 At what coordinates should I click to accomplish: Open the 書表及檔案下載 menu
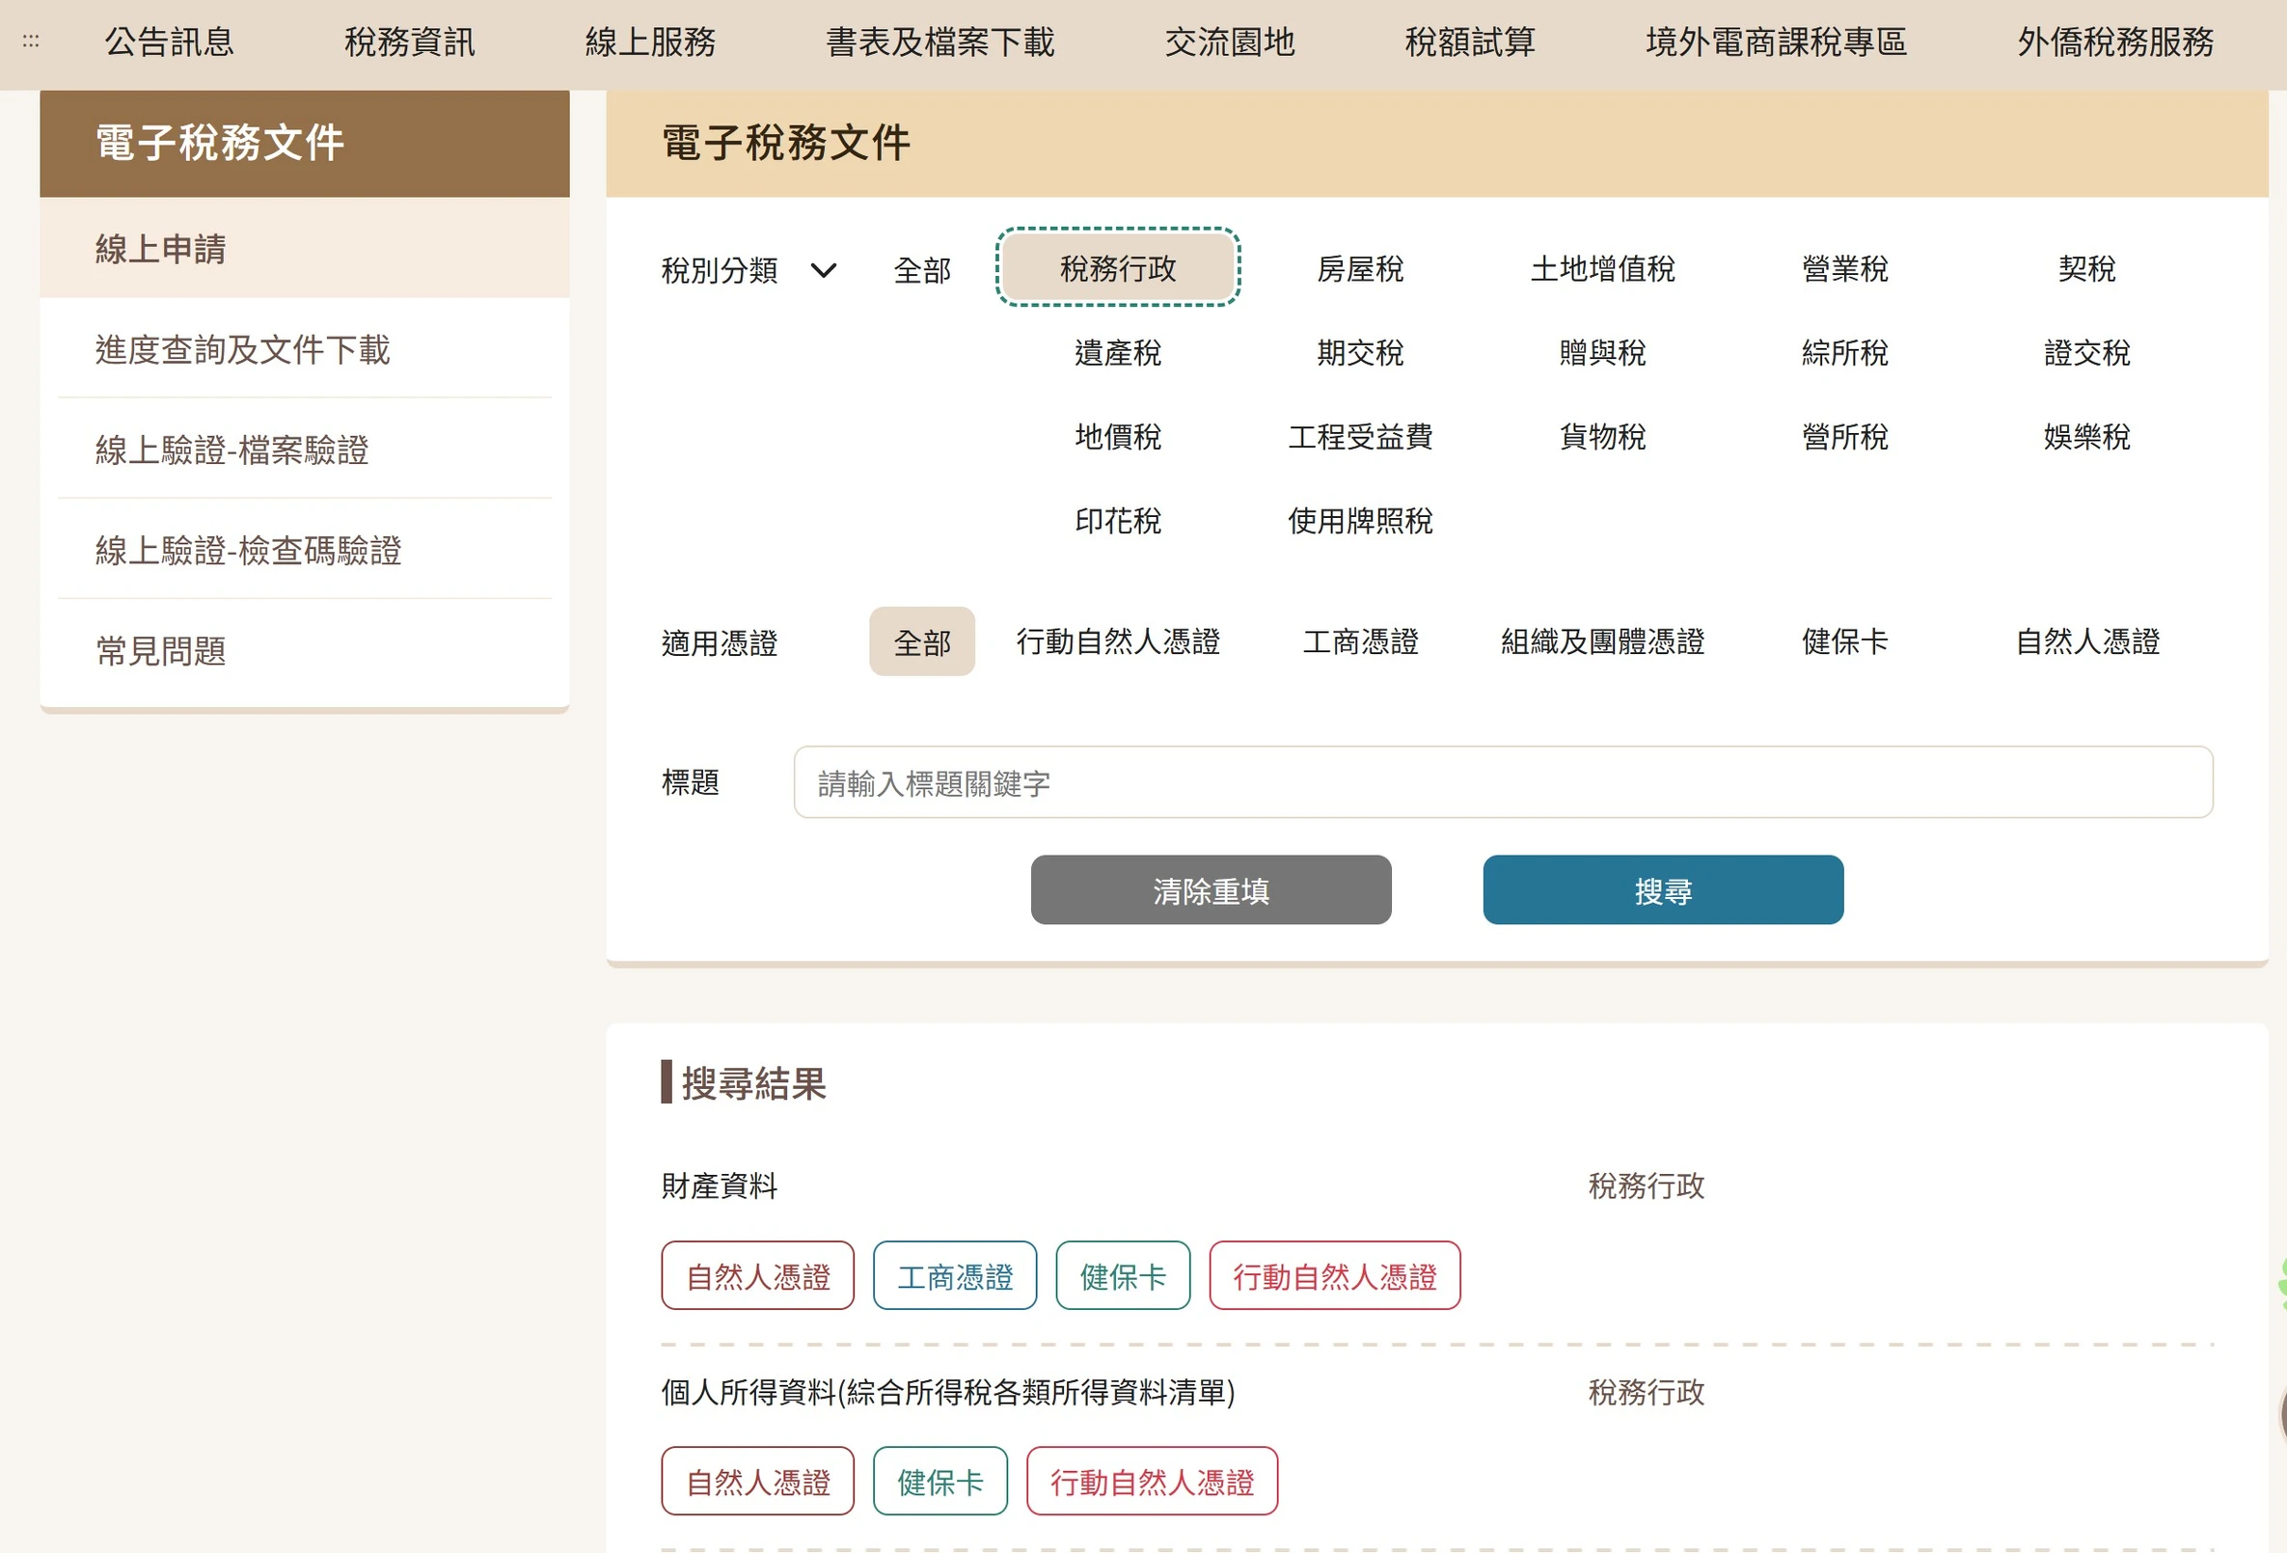coord(939,42)
